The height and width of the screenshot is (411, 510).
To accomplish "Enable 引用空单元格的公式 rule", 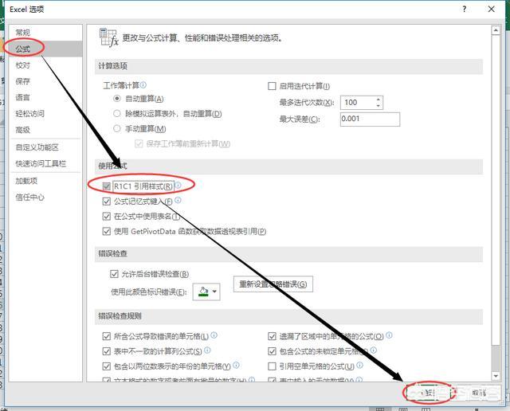I will pos(272,366).
